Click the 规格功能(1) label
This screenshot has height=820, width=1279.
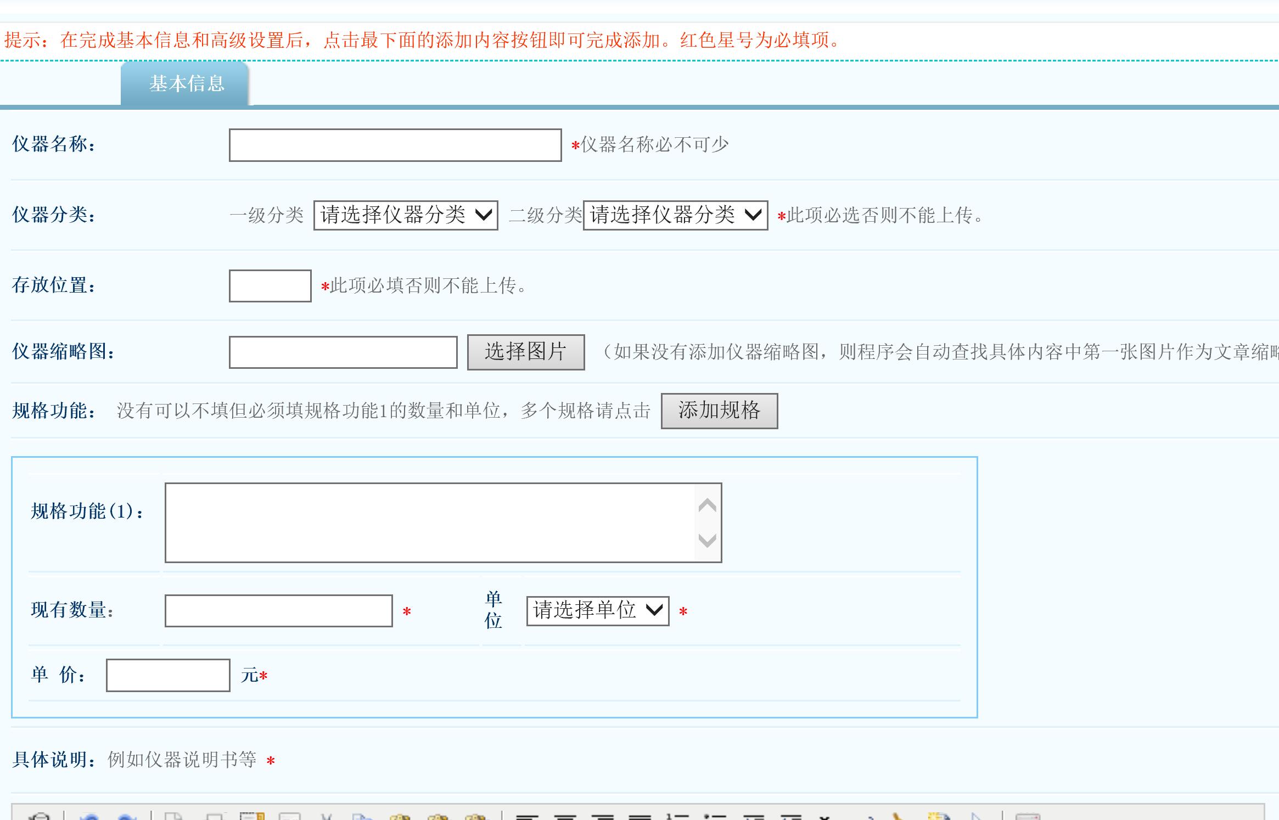click(88, 512)
